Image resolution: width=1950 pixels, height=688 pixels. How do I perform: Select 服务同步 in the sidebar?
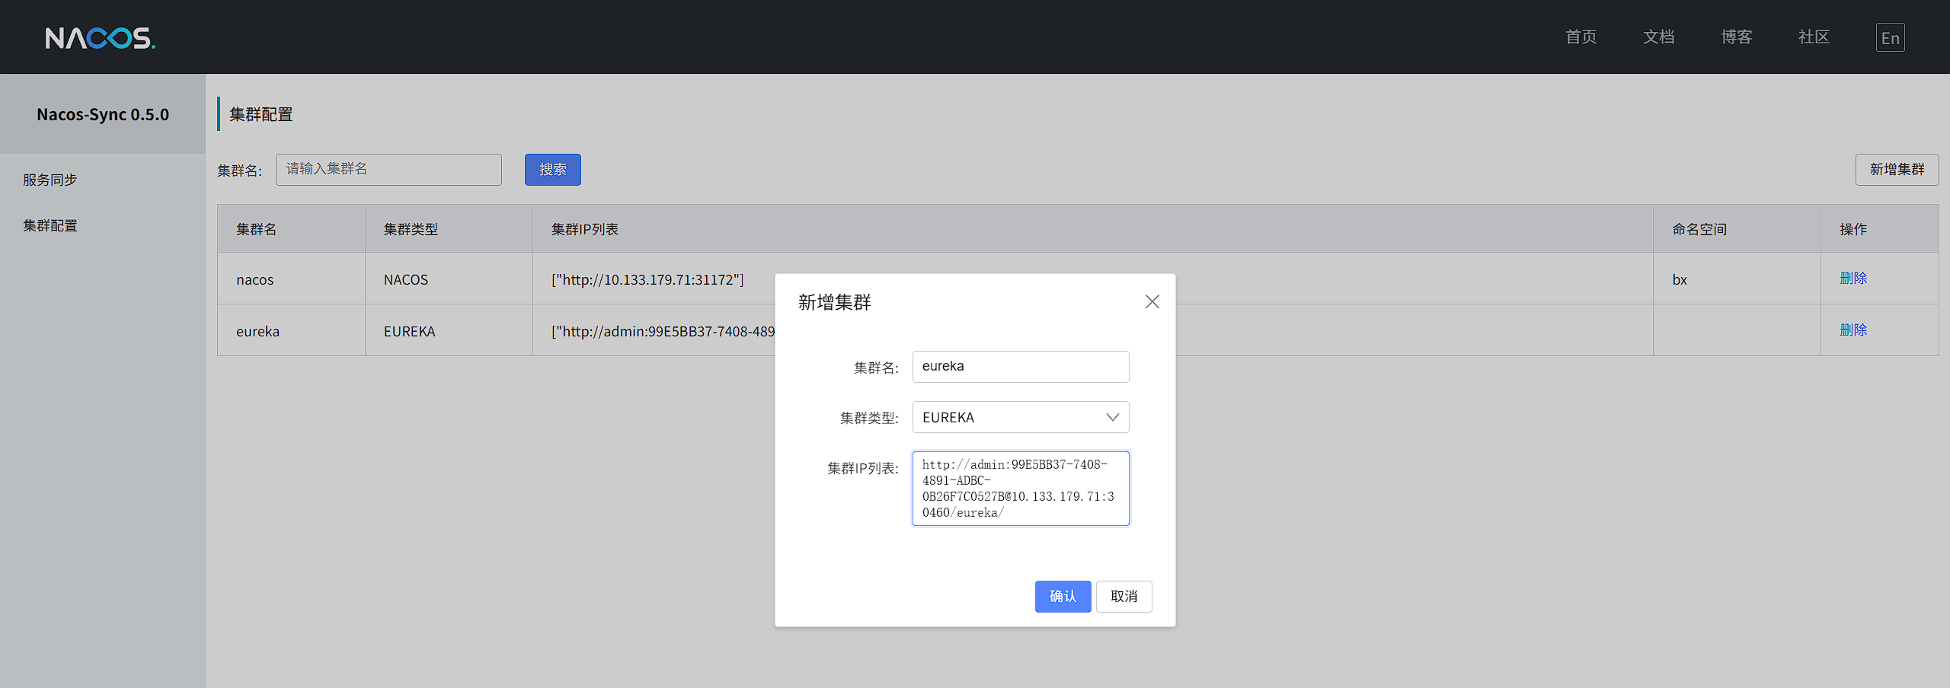point(50,180)
